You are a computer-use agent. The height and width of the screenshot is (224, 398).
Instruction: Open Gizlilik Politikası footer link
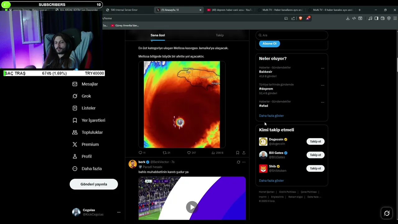287,192
